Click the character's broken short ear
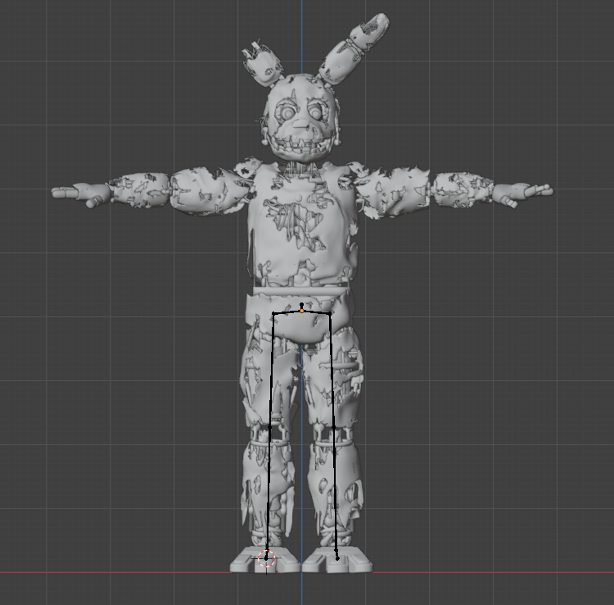 pos(263,63)
